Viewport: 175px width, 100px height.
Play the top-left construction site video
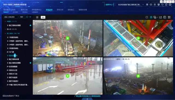click(x=68, y=38)
